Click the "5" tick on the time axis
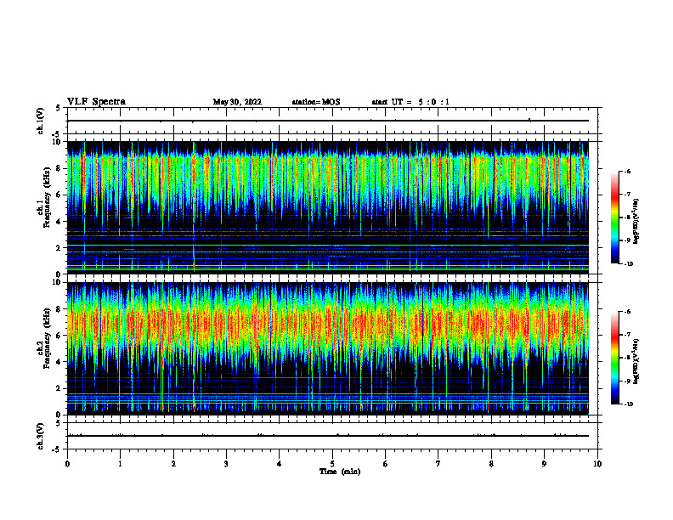673x520 pixels. [x=332, y=464]
